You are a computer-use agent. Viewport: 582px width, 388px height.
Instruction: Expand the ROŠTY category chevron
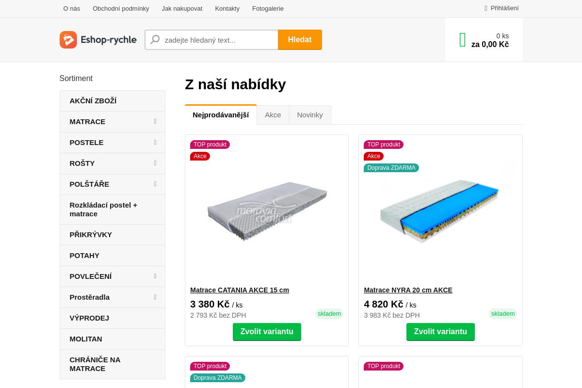(155, 163)
